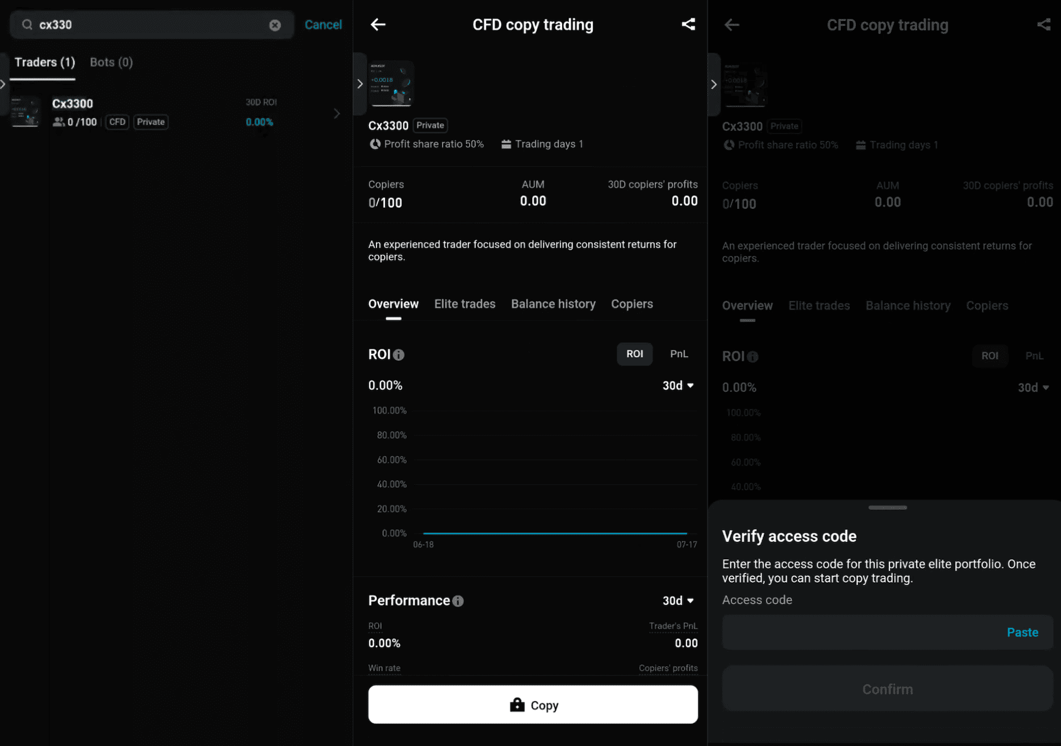Grab the bottom sheet drag handle
The width and height of the screenshot is (1061, 746).
pos(888,508)
